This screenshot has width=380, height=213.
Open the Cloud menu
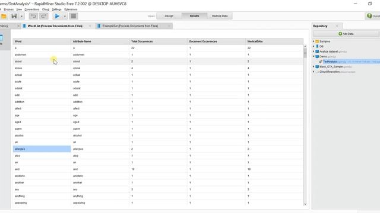tap(46, 9)
